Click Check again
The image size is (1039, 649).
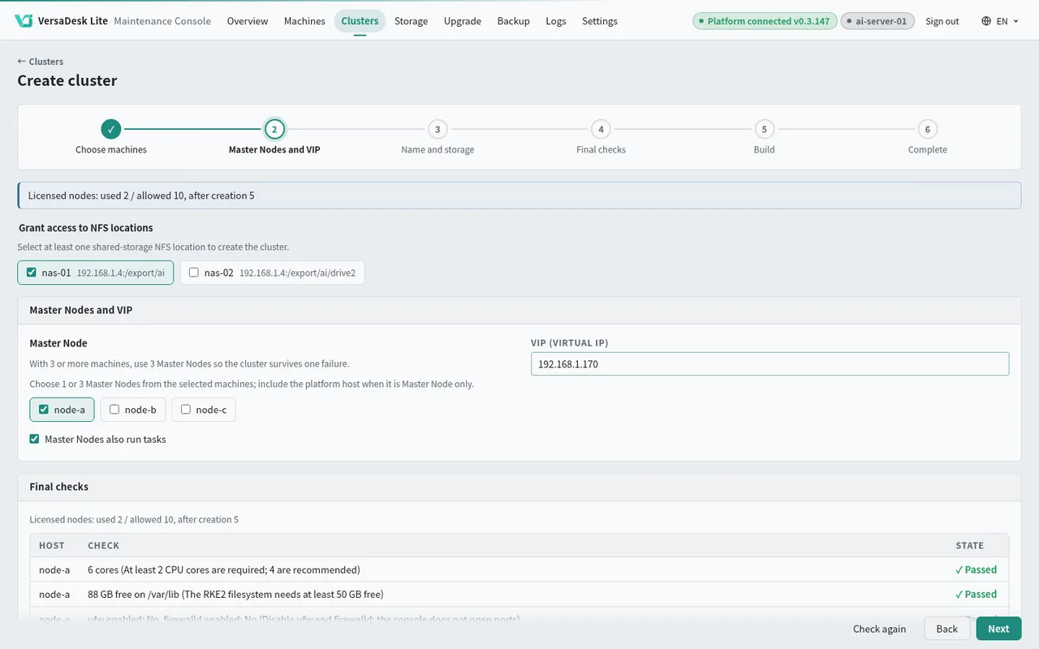[879, 629]
